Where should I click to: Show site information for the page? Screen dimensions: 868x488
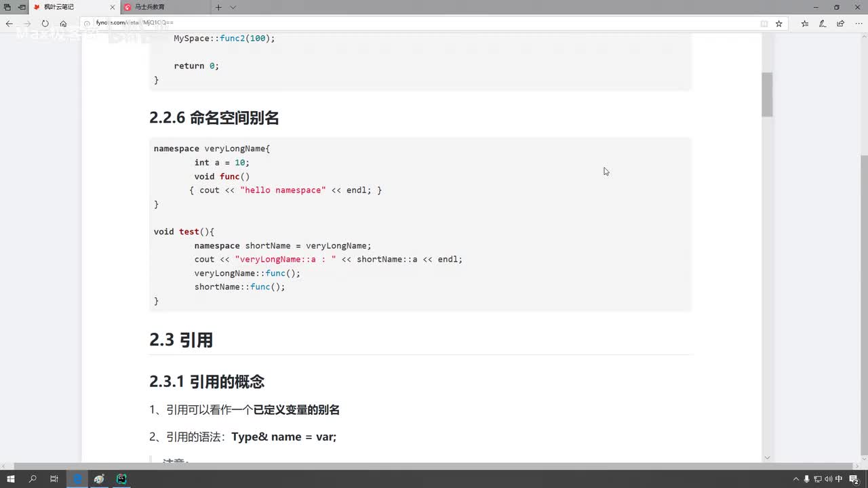pyautogui.click(x=87, y=23)
